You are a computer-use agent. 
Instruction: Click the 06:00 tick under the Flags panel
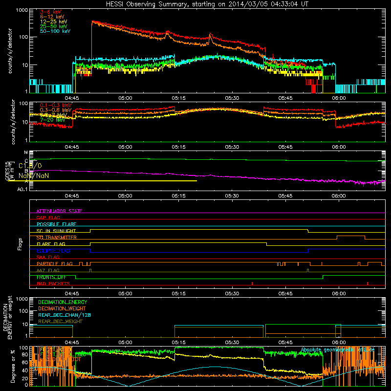click(339, 294)
